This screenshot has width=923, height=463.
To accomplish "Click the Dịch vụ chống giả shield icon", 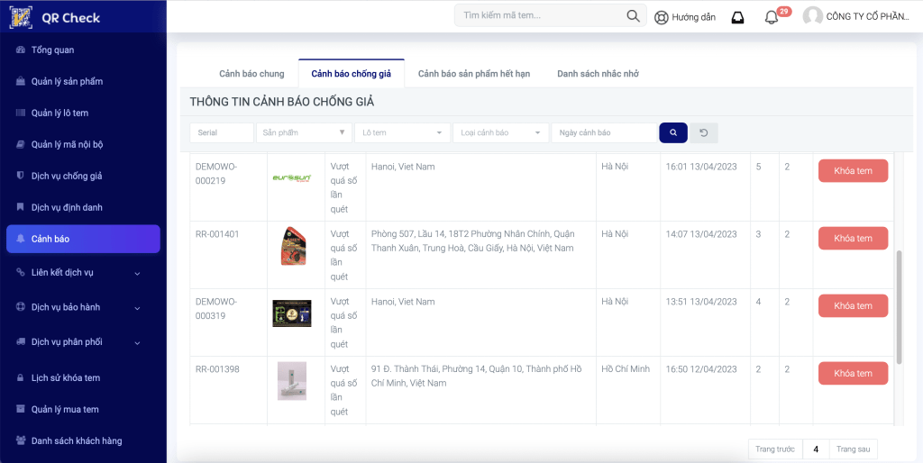I will coord(21,176).
